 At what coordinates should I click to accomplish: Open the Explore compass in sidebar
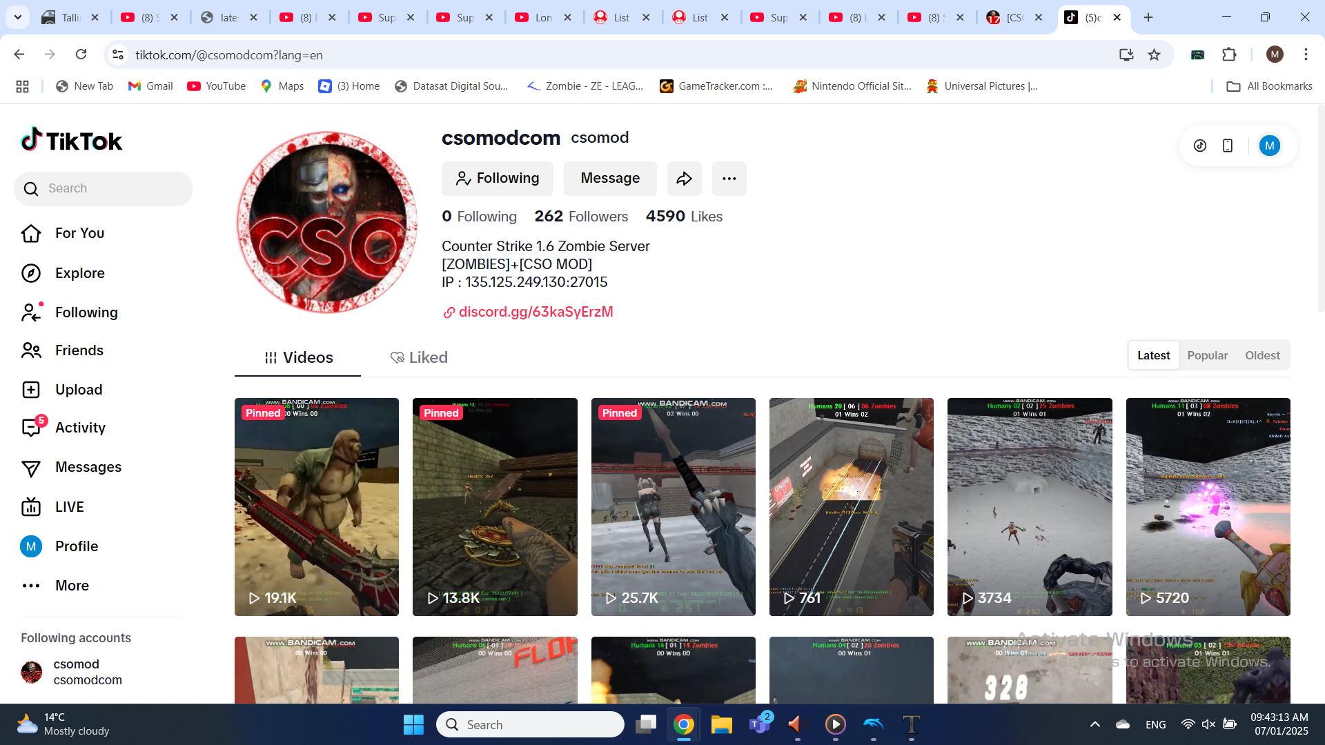(31, 273)
